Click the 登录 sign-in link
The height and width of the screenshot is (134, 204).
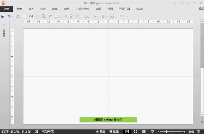[201, 9]
